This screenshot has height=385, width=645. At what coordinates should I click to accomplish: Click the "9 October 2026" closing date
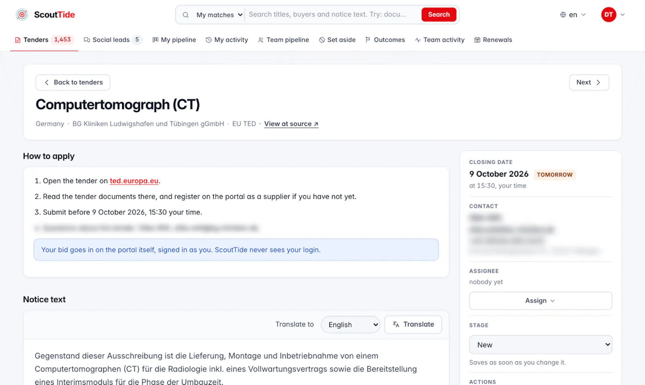click(x=499, y=174)
